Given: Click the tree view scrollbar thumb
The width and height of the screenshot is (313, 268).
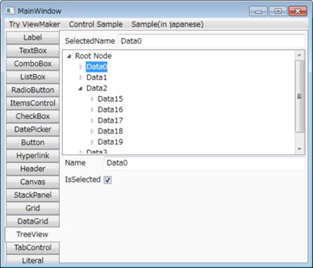Looking at the screenshot, I should pos(299,96).
